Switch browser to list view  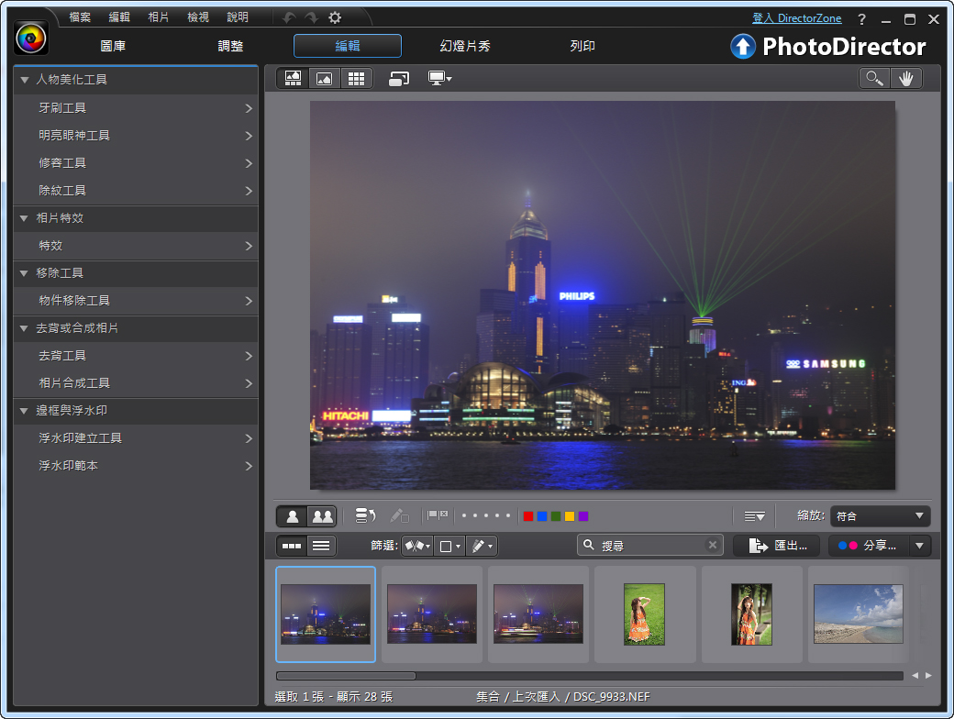point(321,546)
